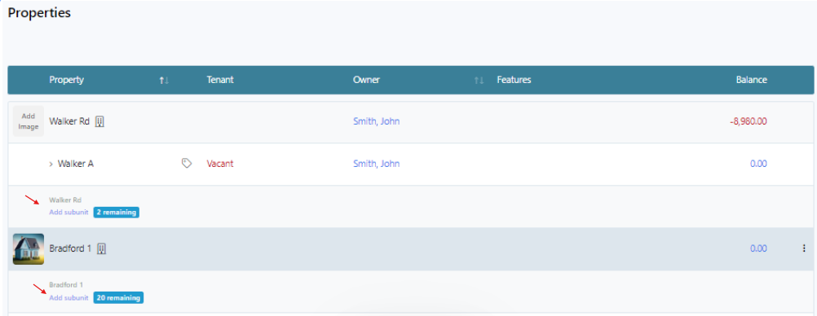Click the 20 remaining badge
817x316 pixels.
118,298
